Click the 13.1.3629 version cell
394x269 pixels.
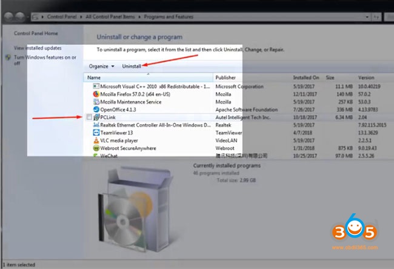point(368,133)
